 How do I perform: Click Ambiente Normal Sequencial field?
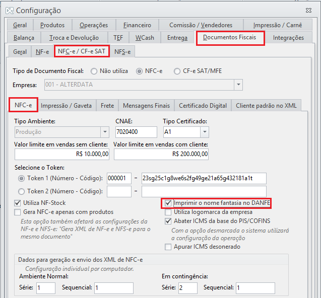click(114, 288)
